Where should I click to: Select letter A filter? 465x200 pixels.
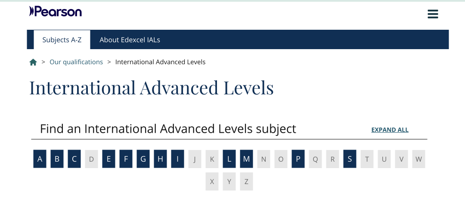[40, 159]
